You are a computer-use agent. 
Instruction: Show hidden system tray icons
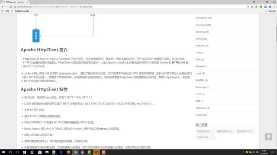coord(243,152)
